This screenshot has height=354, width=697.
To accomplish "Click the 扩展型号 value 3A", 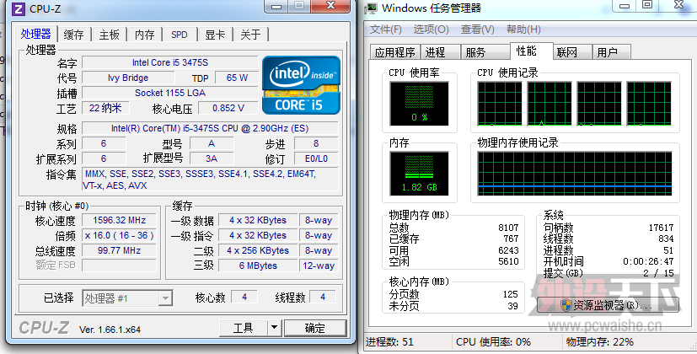I will (x=212, y=158).
